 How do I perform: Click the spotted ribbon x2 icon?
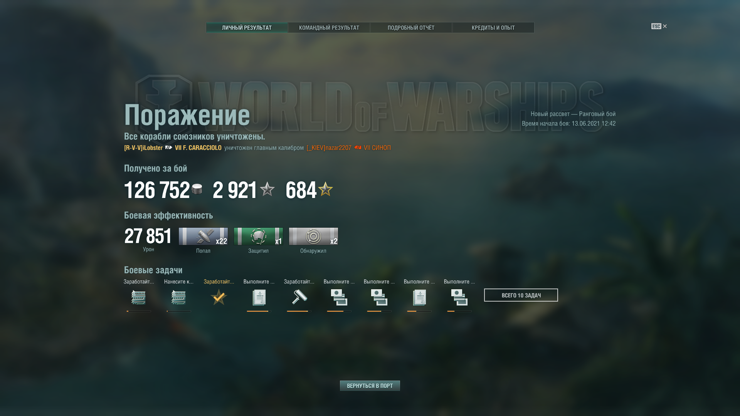pyautogui.click(x=313, y=236)
